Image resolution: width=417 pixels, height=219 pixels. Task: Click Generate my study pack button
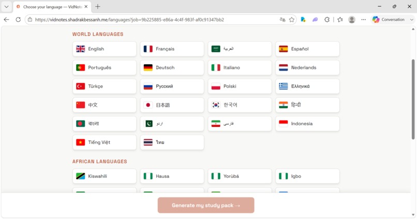pyautogui.click(x=206, y=205)
